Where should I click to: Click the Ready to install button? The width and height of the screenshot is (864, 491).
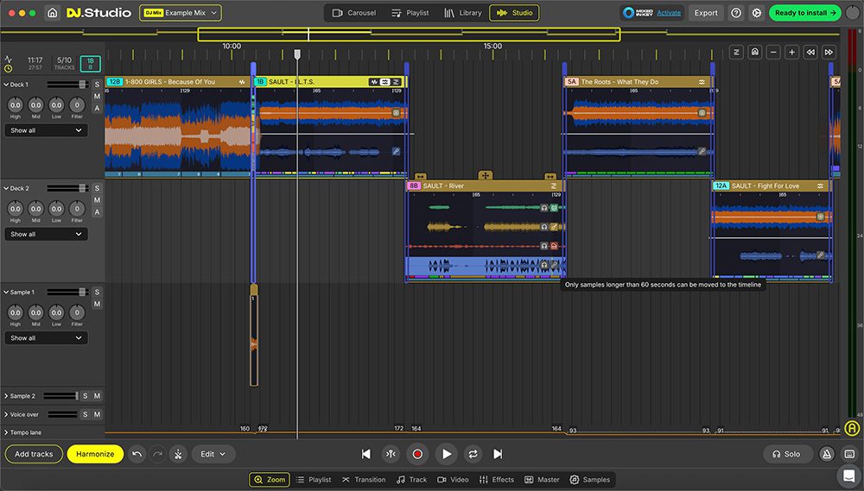pos(805,13)
